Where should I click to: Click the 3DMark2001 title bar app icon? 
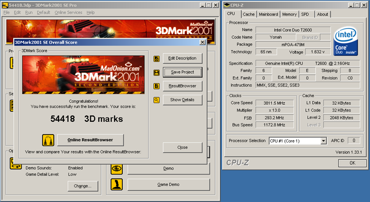5,5
